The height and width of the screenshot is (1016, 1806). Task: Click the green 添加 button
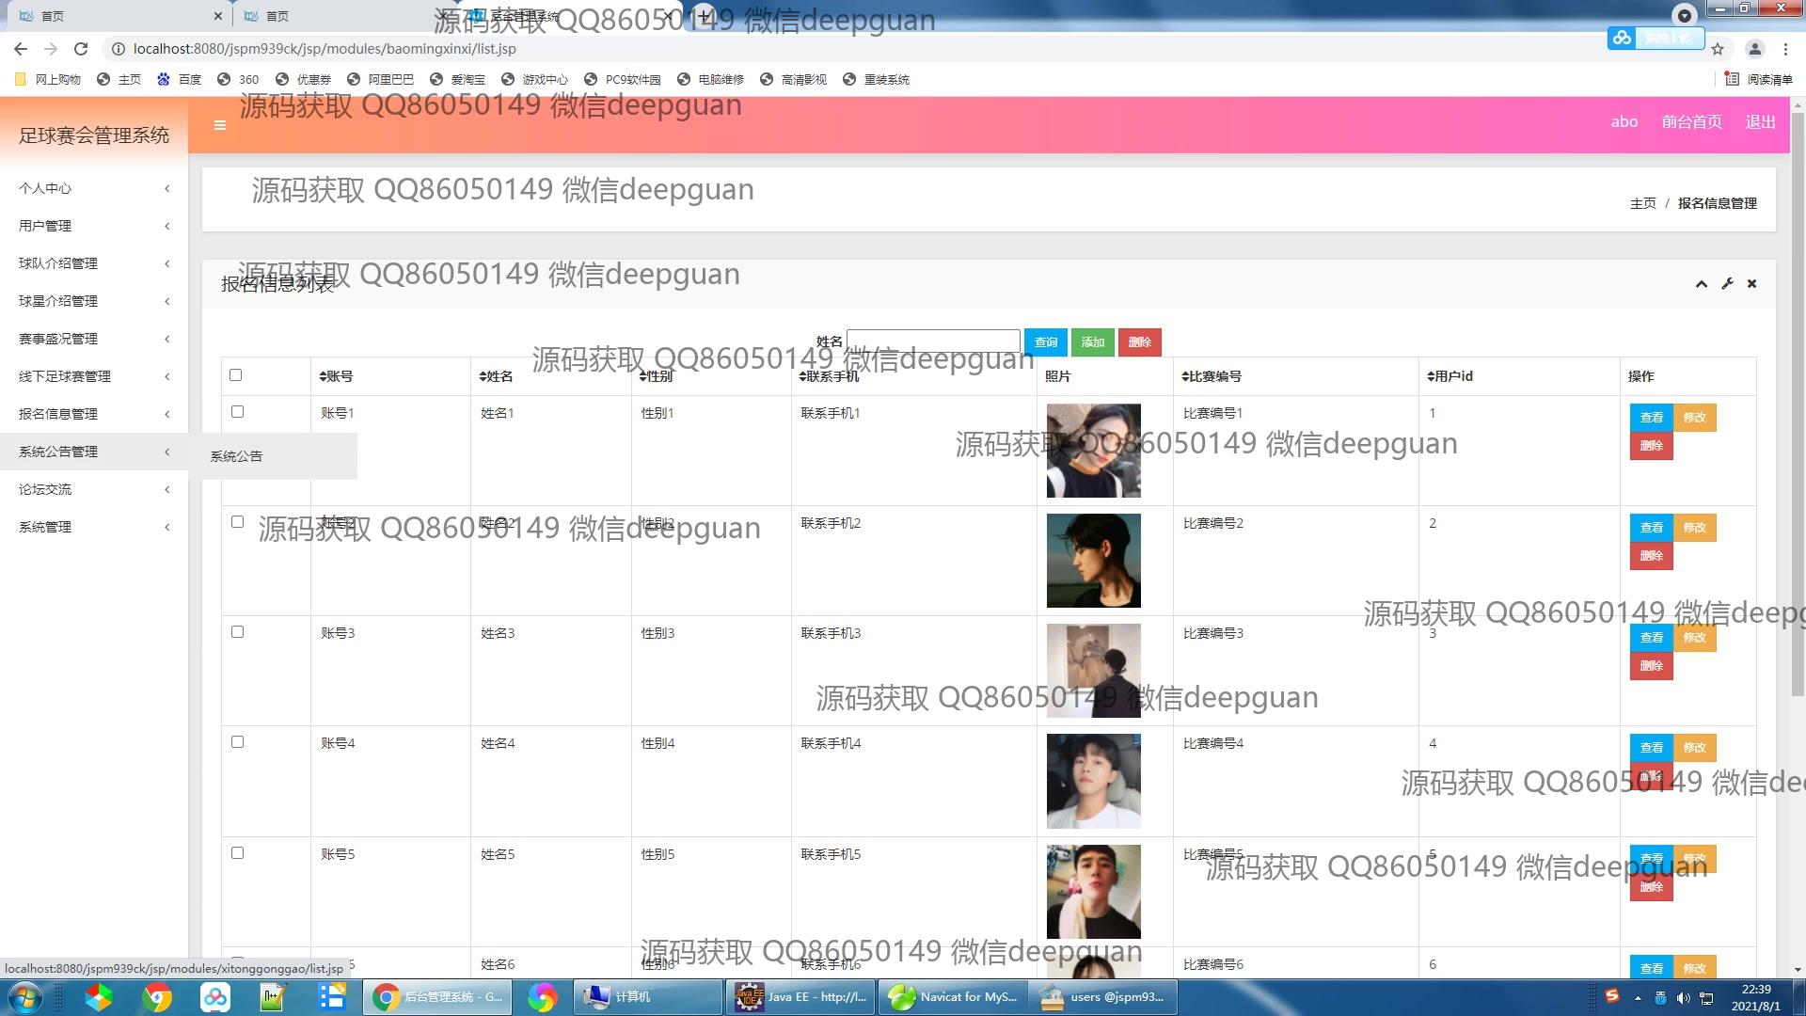click(1092, 342)
